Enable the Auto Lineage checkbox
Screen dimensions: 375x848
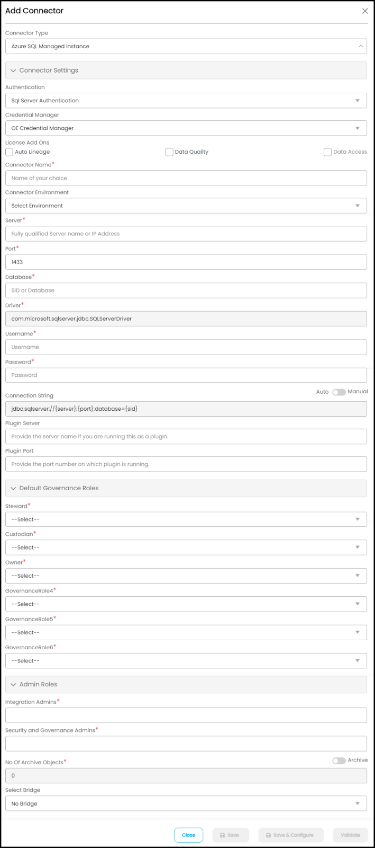pos(9,152)
